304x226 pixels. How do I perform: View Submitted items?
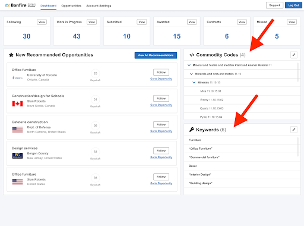pos(142,22)
